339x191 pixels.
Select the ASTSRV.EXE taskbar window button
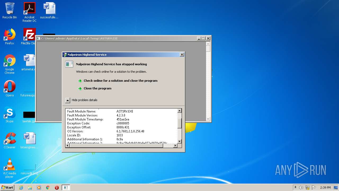(66, 188)
